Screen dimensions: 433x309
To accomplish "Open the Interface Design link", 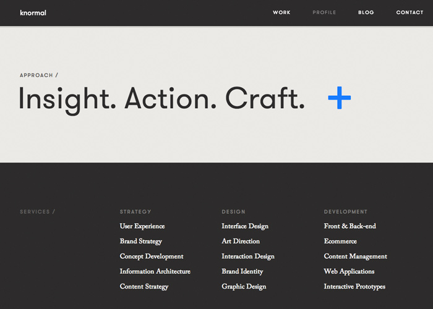I will coord(245,226).
